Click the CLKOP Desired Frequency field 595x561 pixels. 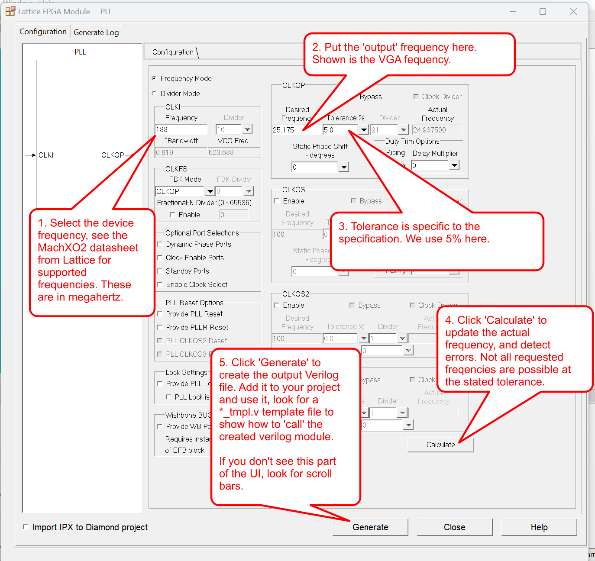tap(297, 130)
